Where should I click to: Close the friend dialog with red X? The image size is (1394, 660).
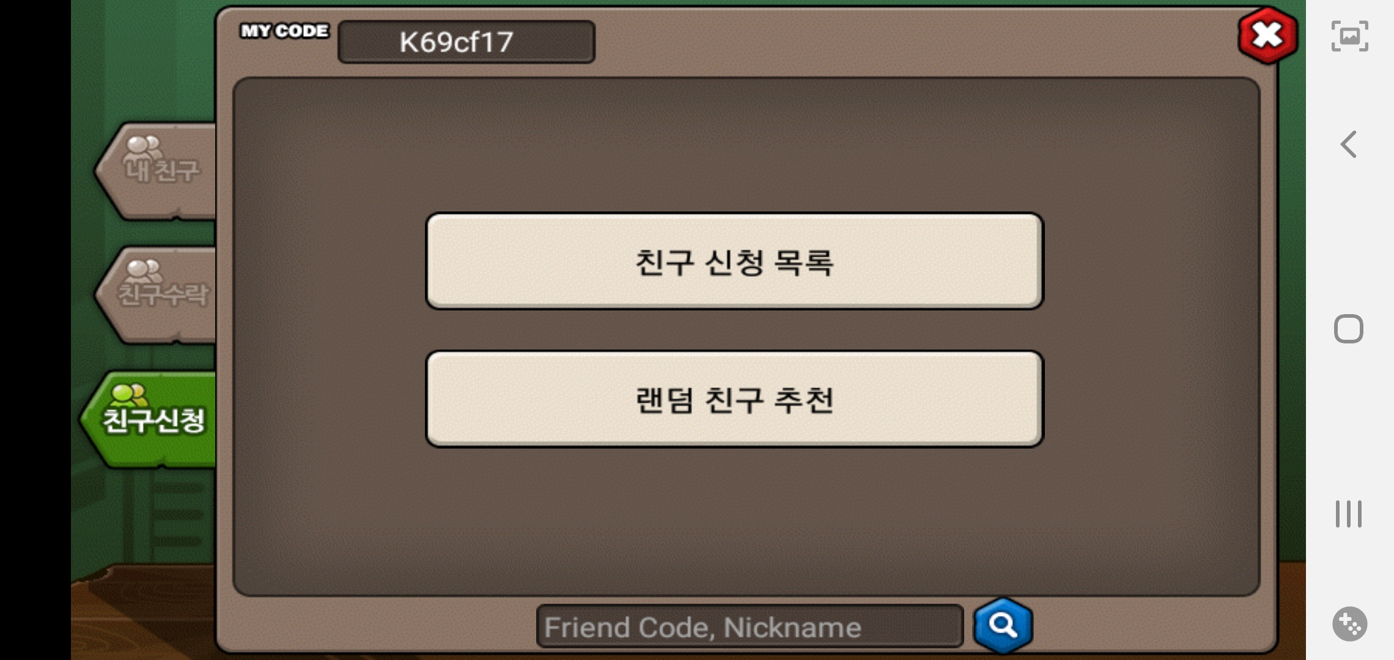coord(1267,35)
